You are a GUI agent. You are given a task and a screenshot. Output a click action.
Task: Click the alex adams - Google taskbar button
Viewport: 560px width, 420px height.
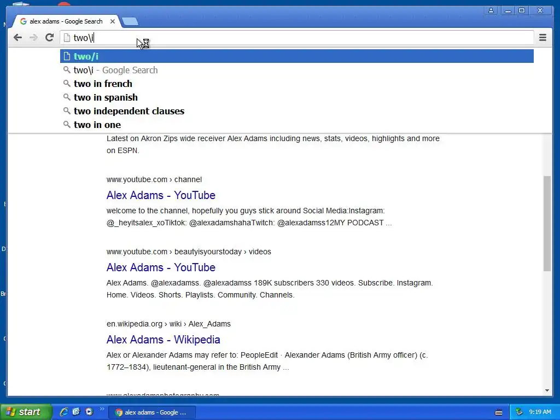[151, 412]
